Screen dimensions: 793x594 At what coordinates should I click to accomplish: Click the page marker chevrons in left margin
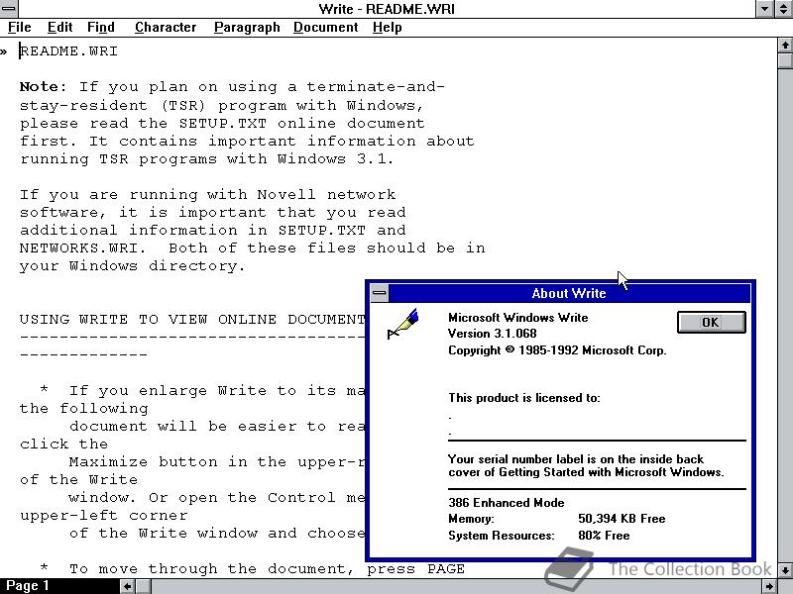point(4,51)
